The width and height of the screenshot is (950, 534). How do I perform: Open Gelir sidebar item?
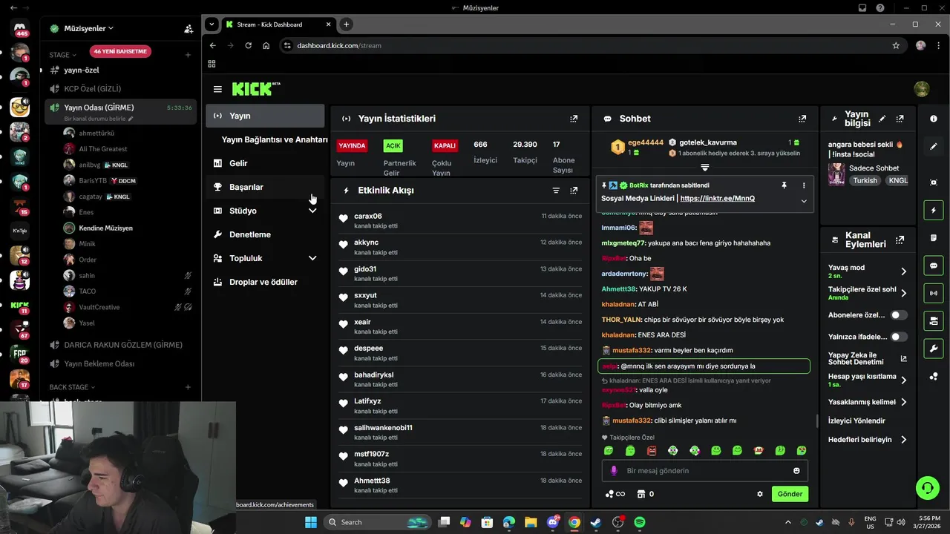(x=265, y=163)
